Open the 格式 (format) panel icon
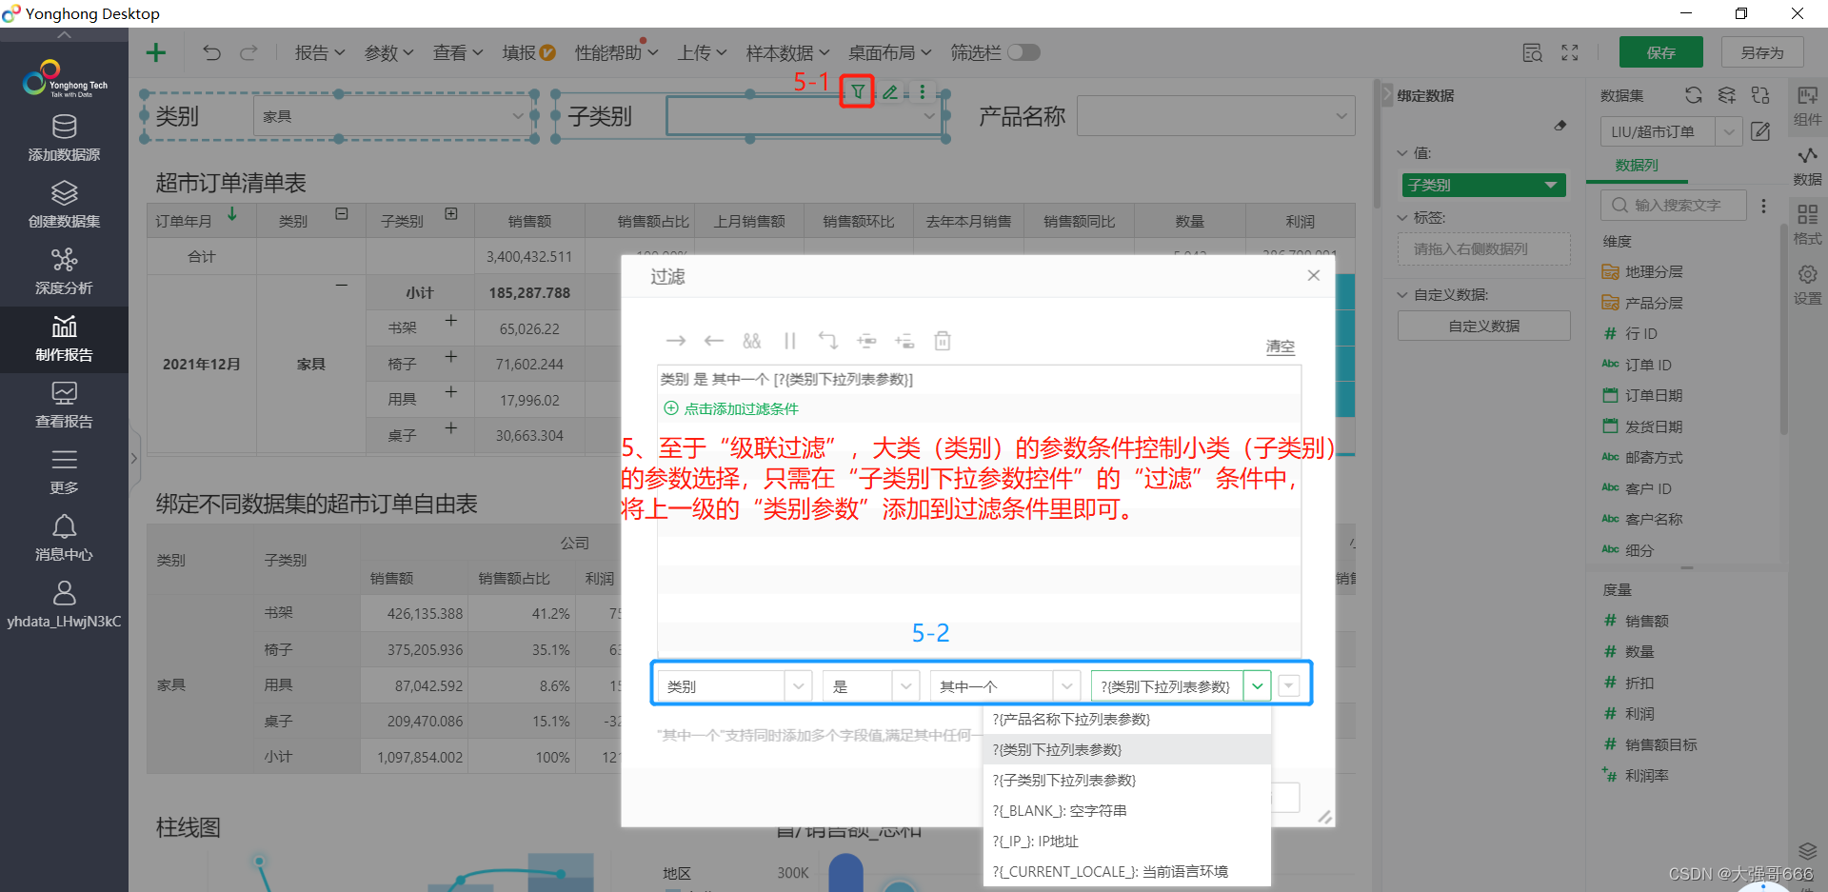This screenshot has width=1828, height=892. [1807, 225]
